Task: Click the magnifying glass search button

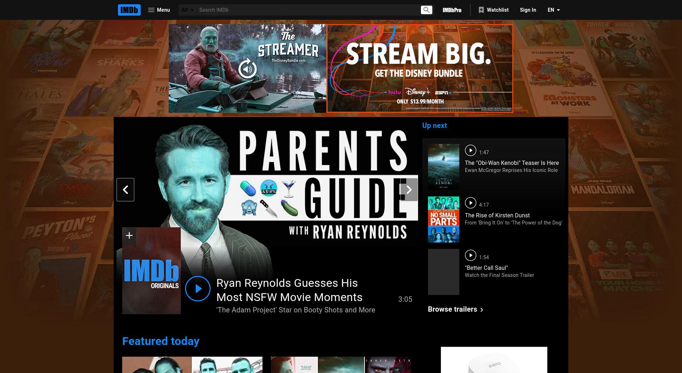Action: pyautogui.click(x=427, y=10)
